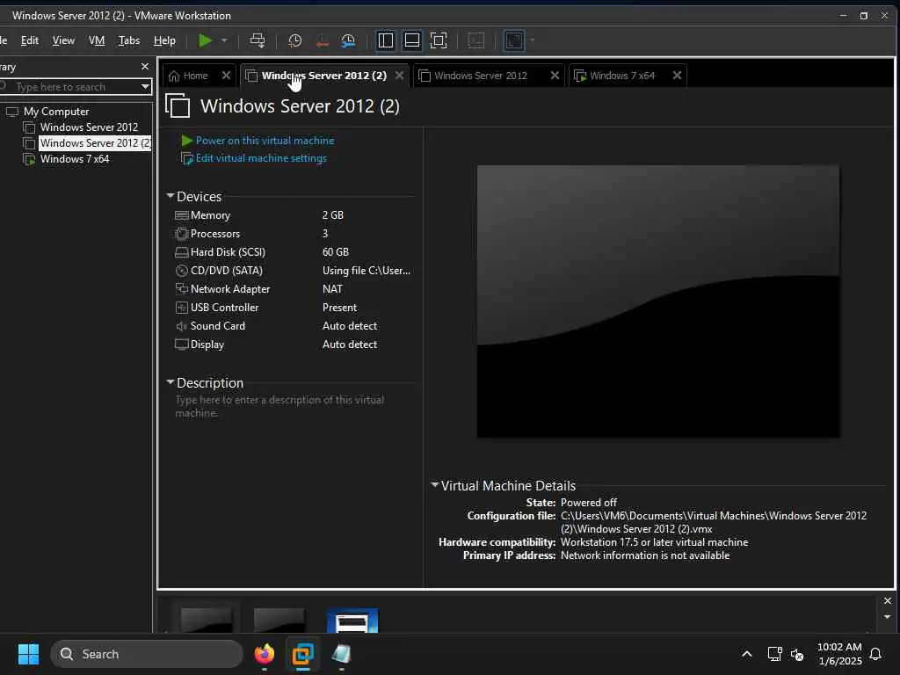Click the green power on toolbar button
The width and height of the screenshot is (900, 675).
point(205,40)
